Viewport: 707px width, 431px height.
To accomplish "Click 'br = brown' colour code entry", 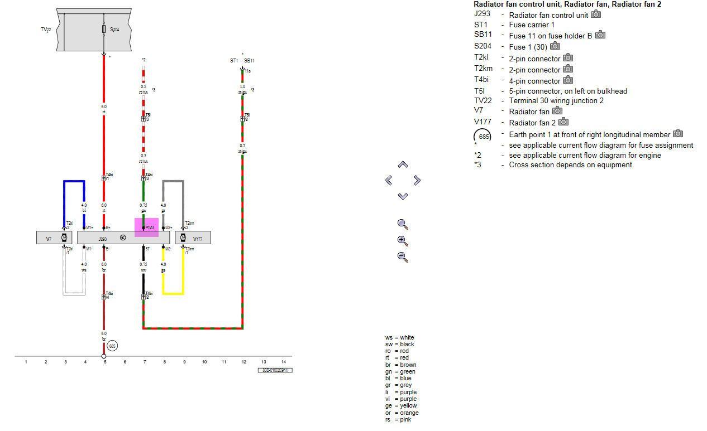I will (400, 365).
